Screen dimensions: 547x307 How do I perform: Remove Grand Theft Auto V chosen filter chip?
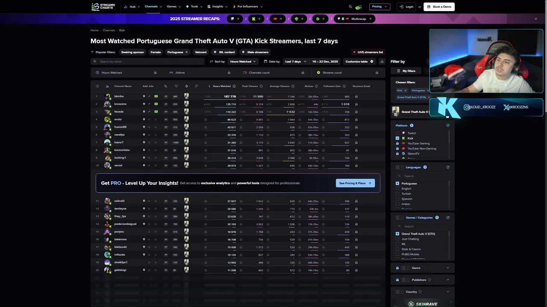pyautogui.click(x=429, y=97)
